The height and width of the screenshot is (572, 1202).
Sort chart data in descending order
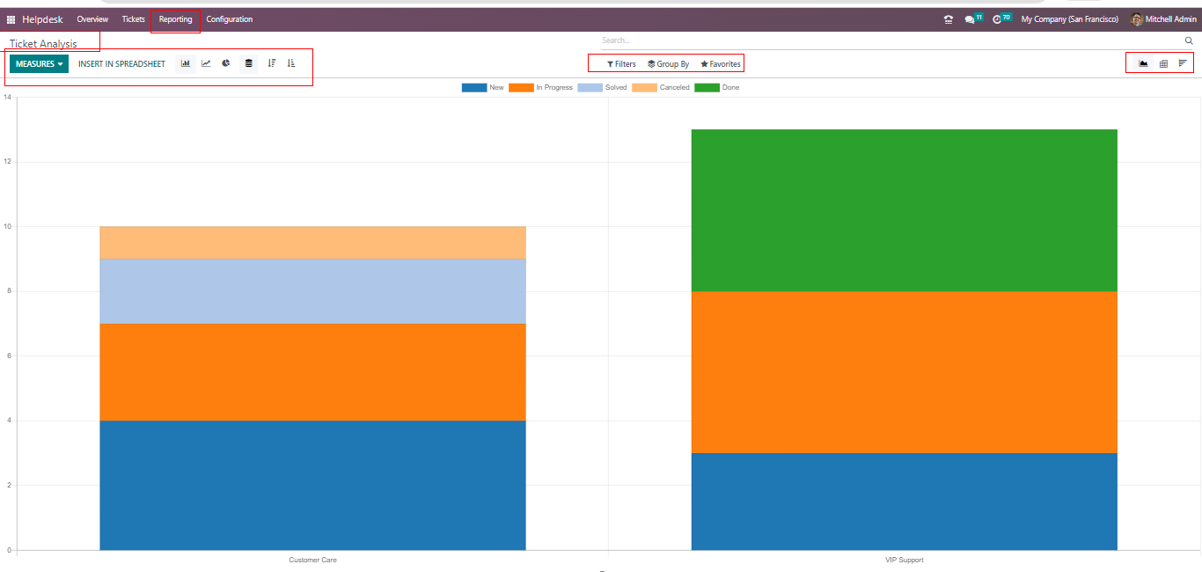[271, 63]
